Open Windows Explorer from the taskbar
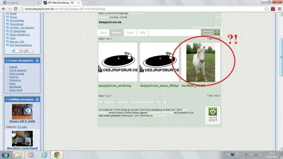The image size is (283, 159). (x=18, y=155)
